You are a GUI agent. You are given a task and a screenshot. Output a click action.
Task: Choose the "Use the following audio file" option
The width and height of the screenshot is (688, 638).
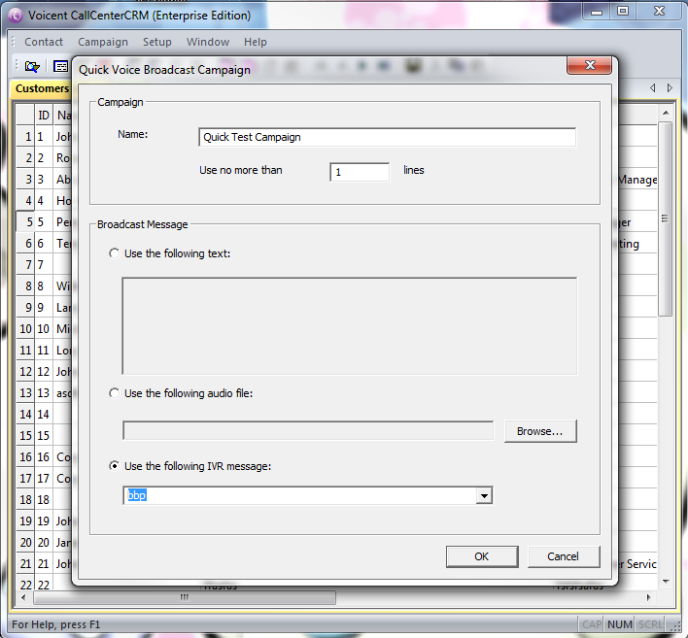tap(116, 393)
